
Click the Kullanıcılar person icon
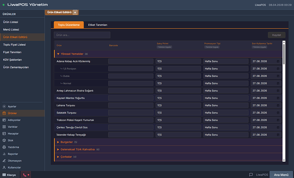(4, 167)
